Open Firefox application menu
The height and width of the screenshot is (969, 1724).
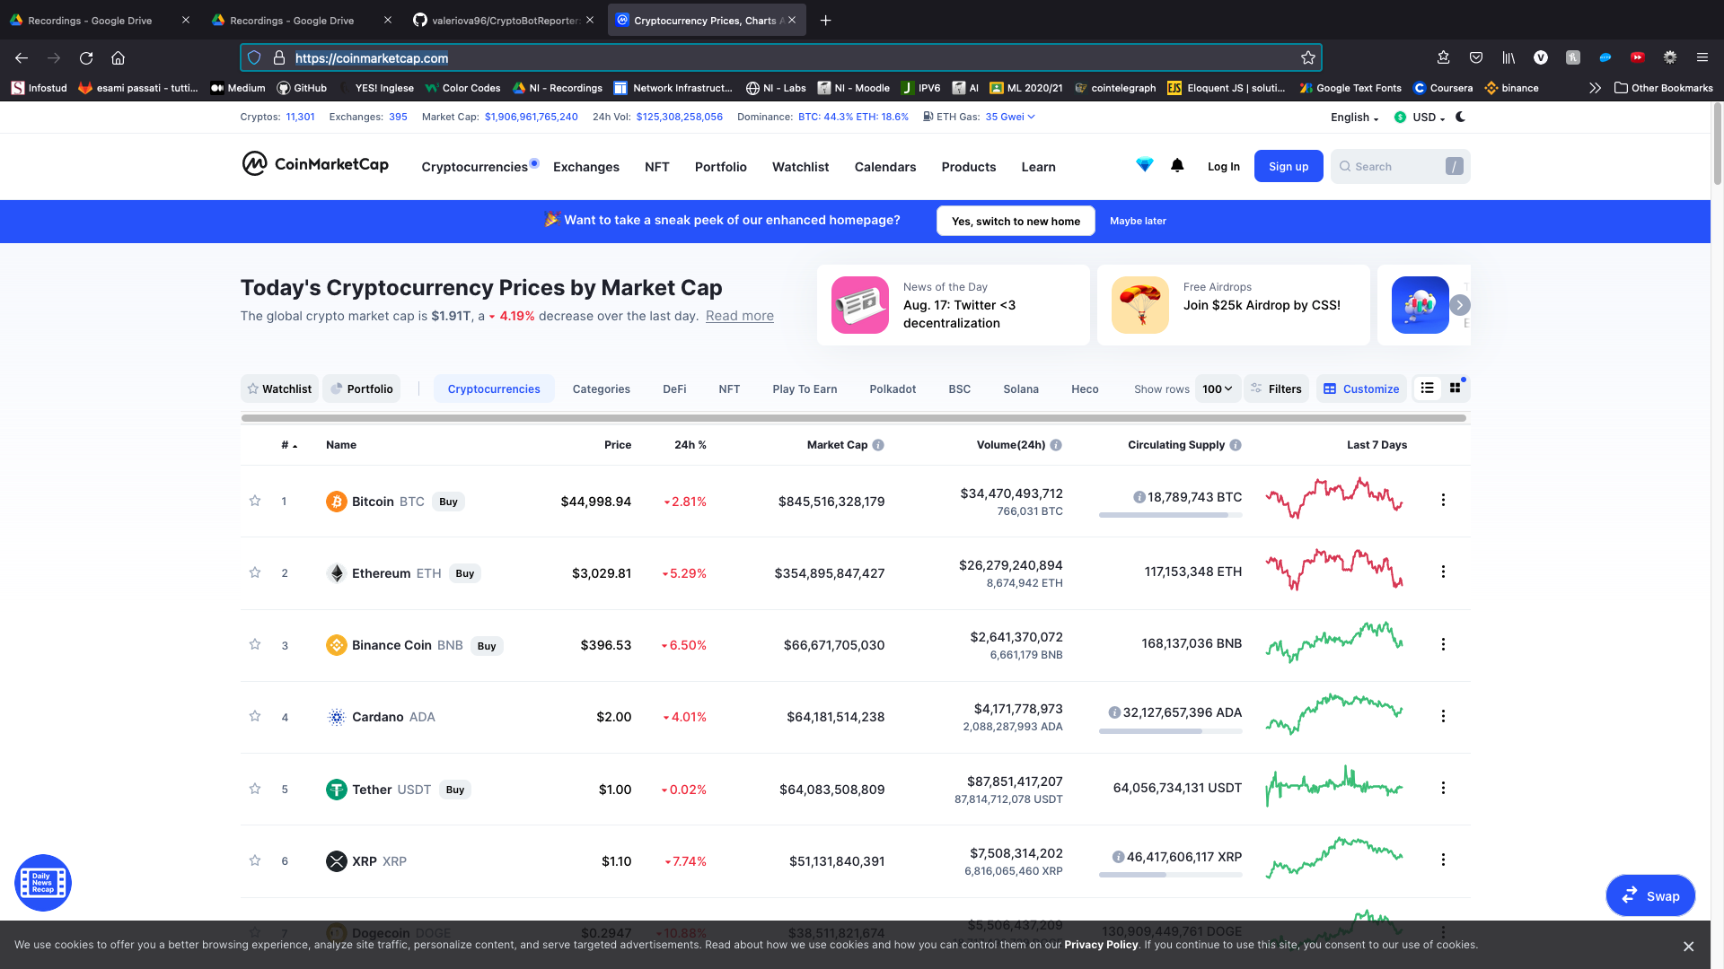coord(1702,57)
